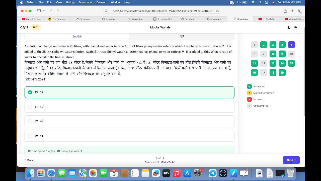Toggle dark mode moon icon
This screenshot has height=181, width=321.
click(289, 27)
